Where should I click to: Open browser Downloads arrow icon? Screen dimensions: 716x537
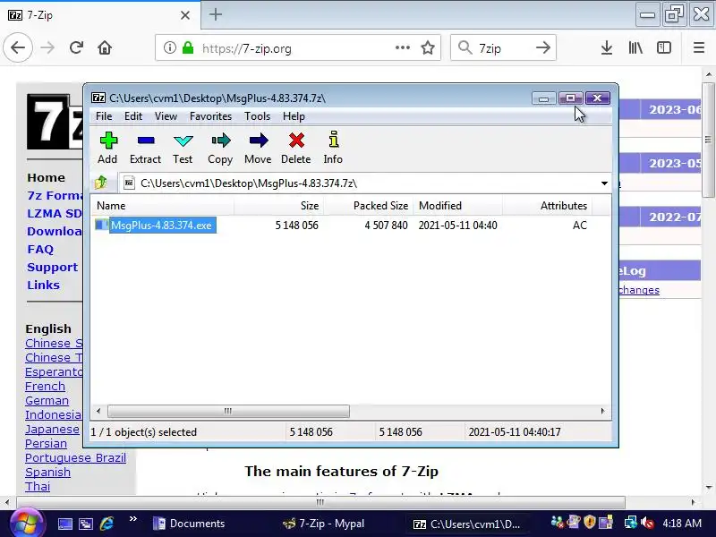tap(607, 47)
